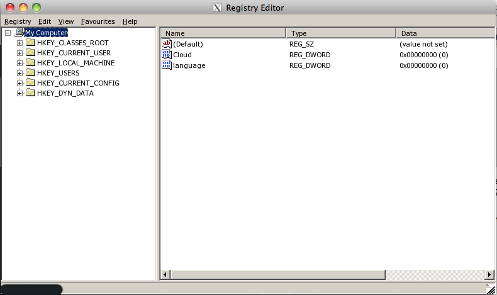Click the string value icon beside (Default)
The width and height of the screenshot is (497, 295).
tap(167, 44)
